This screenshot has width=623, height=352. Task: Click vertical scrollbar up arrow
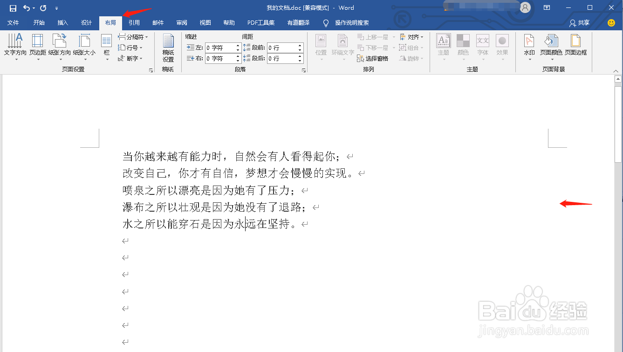click(x=618, y=80)
